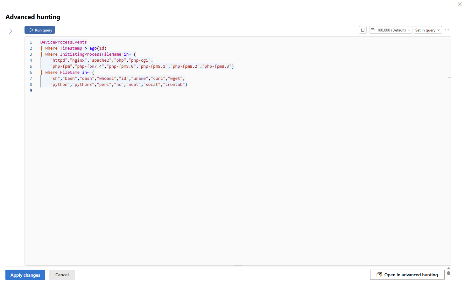464x283 pixels.
Task: Click the "bash" string on line 7
Action: (x=70, y=78)
